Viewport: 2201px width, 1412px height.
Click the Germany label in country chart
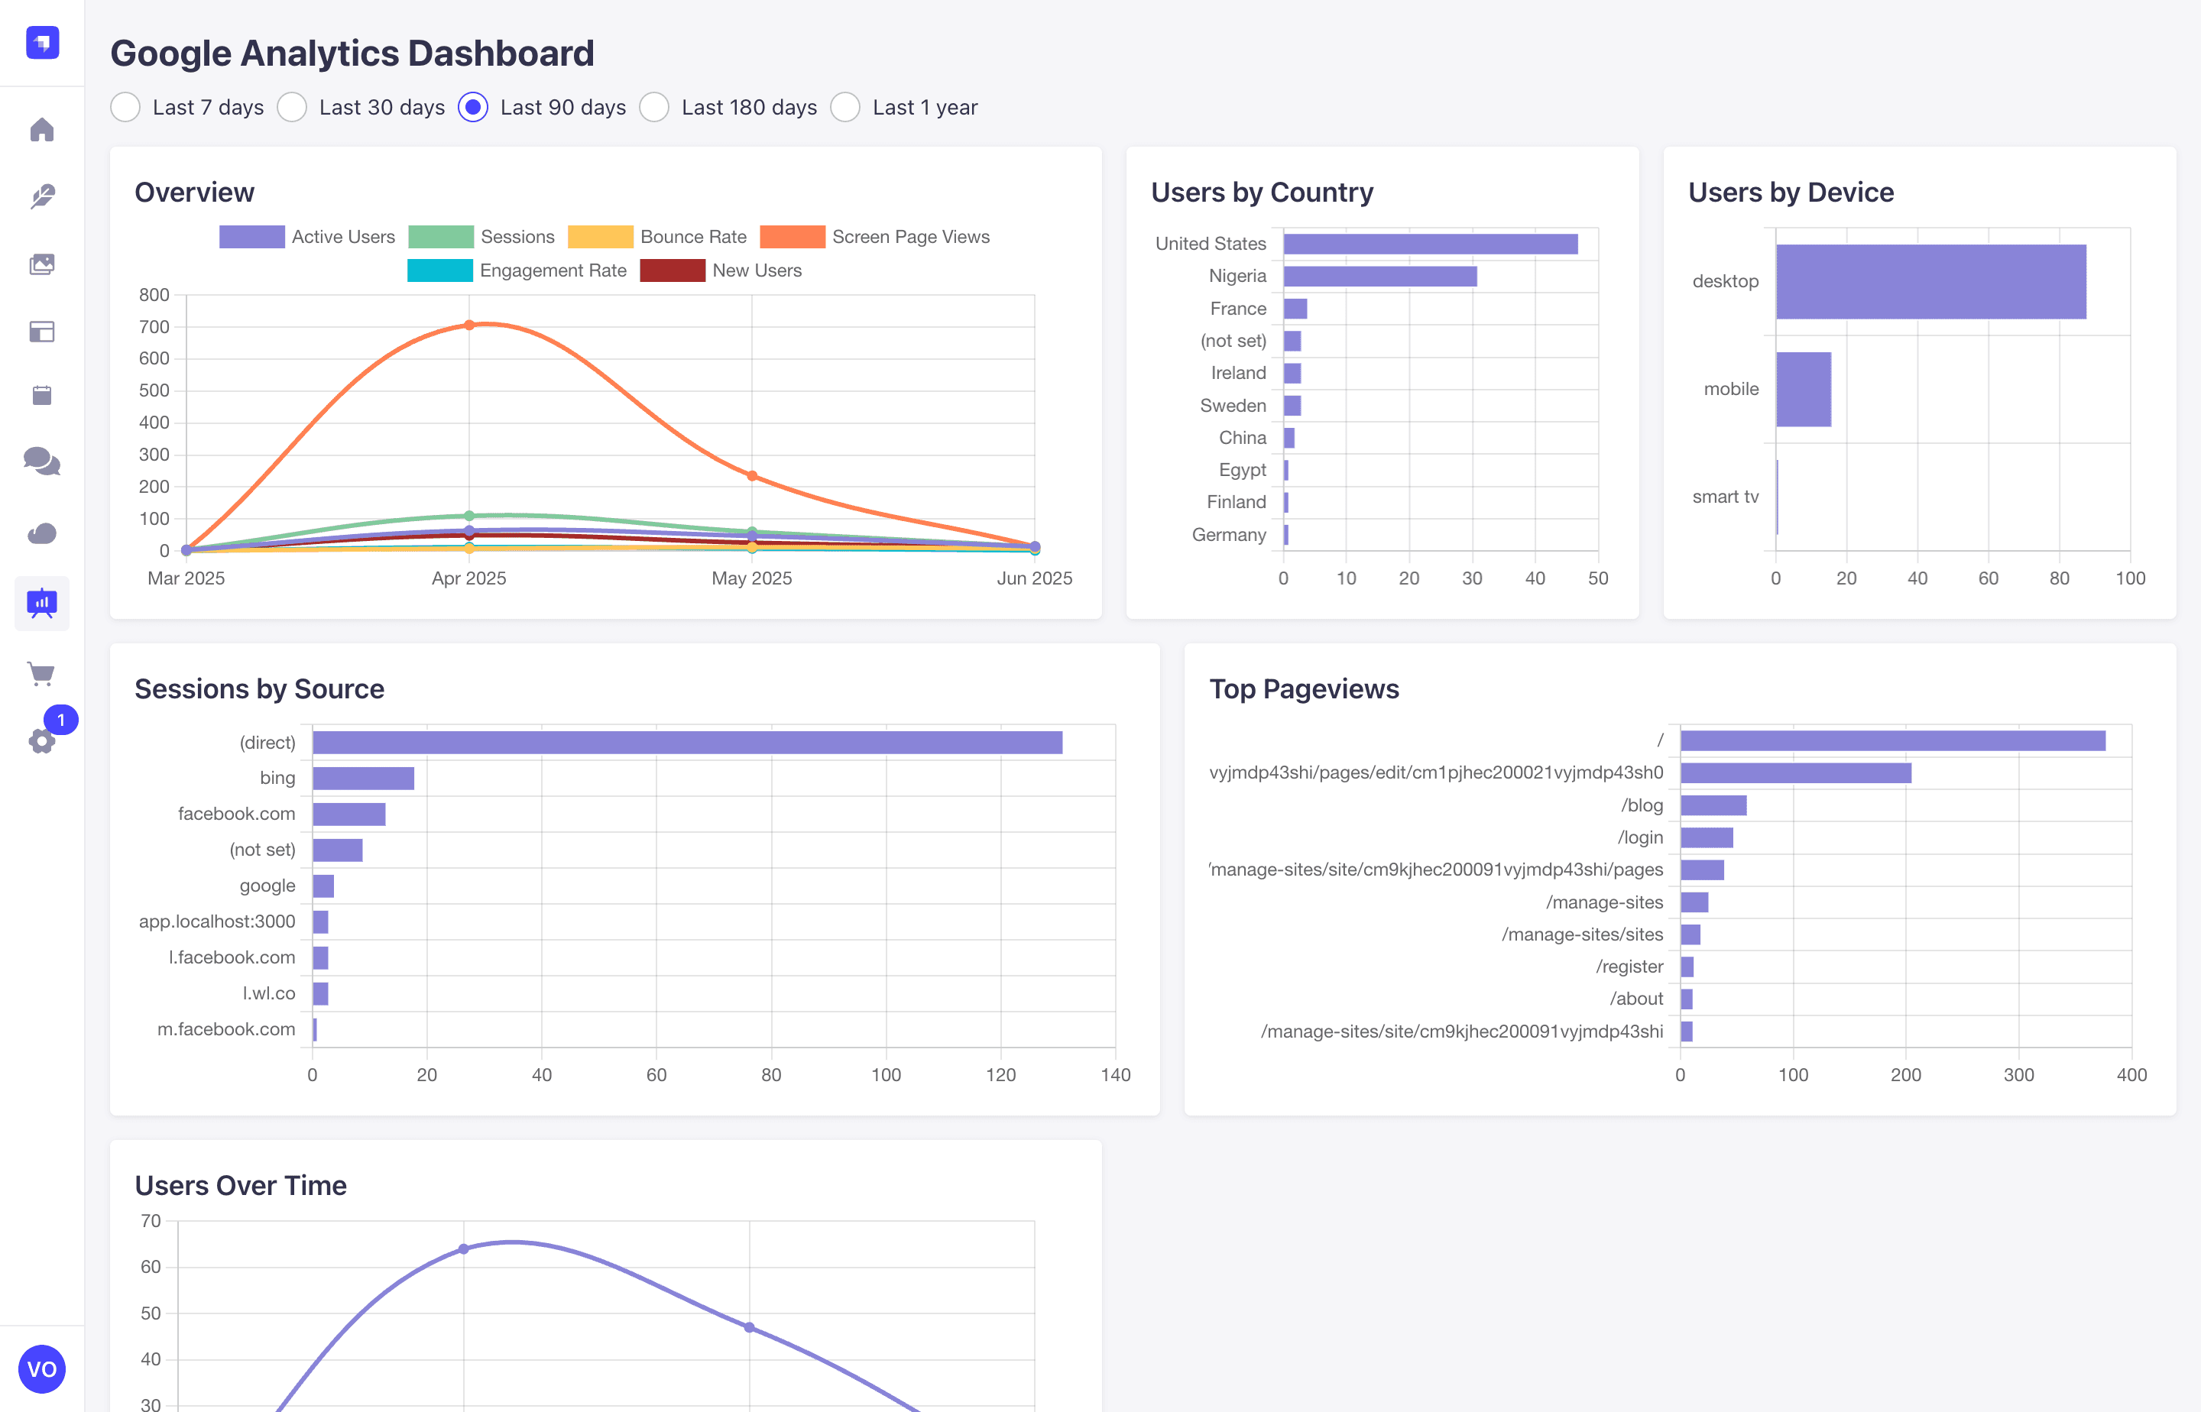(1229, 535)
